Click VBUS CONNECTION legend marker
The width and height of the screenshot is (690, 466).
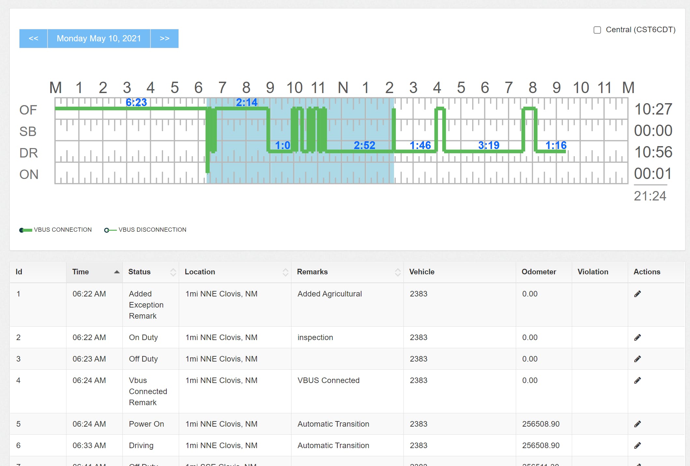[25, 230]
